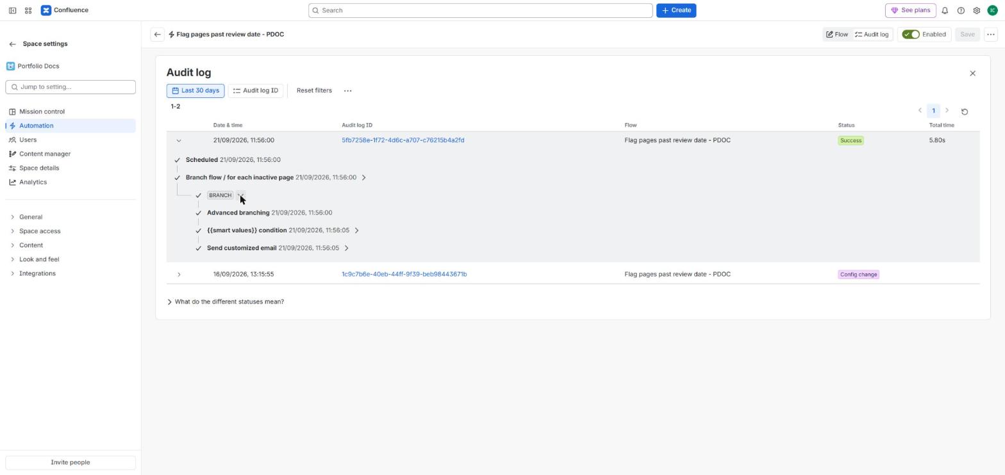Go back using arrow beside flow title
The height and width of the screenshot is (475, 1005).
[158, 35]
